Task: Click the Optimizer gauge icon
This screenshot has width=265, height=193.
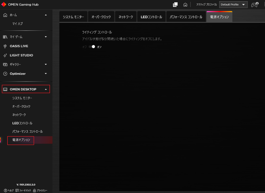Action: (5, 74)
